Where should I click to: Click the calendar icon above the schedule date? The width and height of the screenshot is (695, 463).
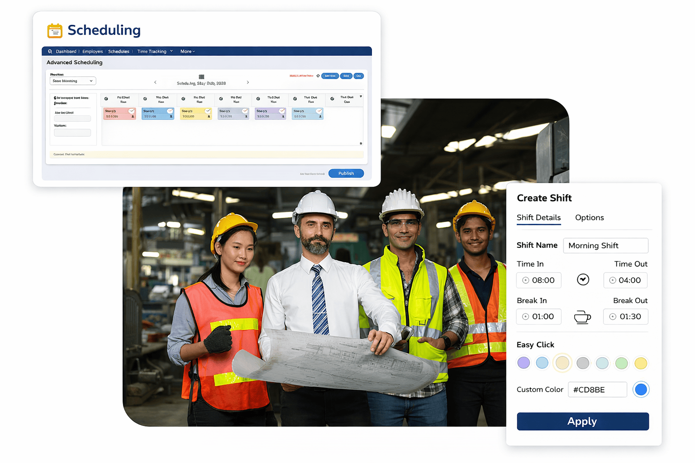point(201,77)
